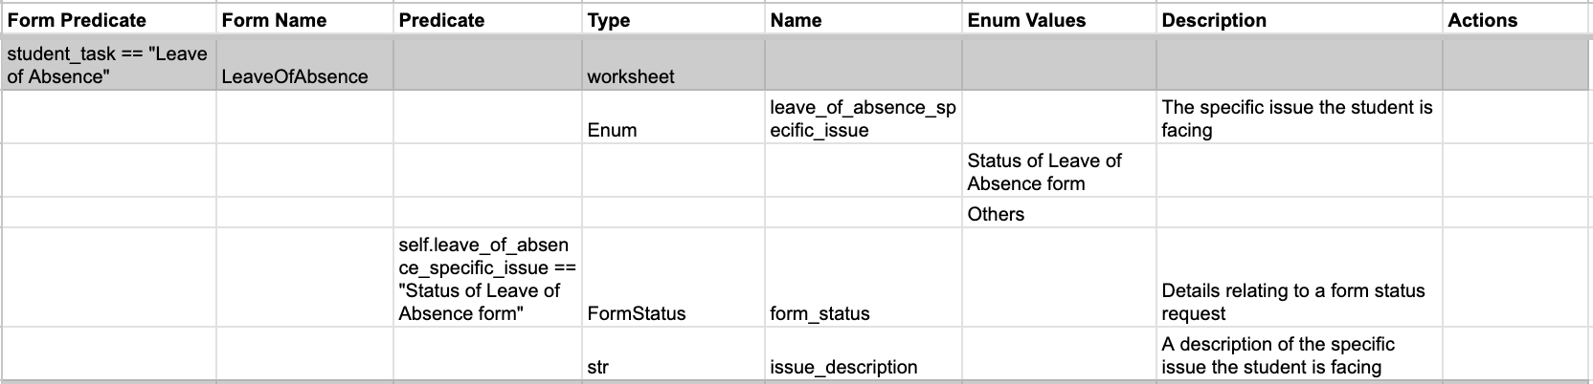Viewport: 1593px width, 384px height.
Task: Click the leave_of_absence_specific_issue name cell
Action: point(862,118)
